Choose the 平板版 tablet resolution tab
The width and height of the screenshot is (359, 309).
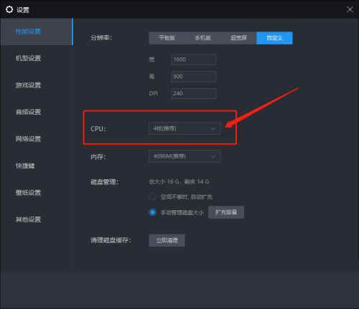coord(167,38)
